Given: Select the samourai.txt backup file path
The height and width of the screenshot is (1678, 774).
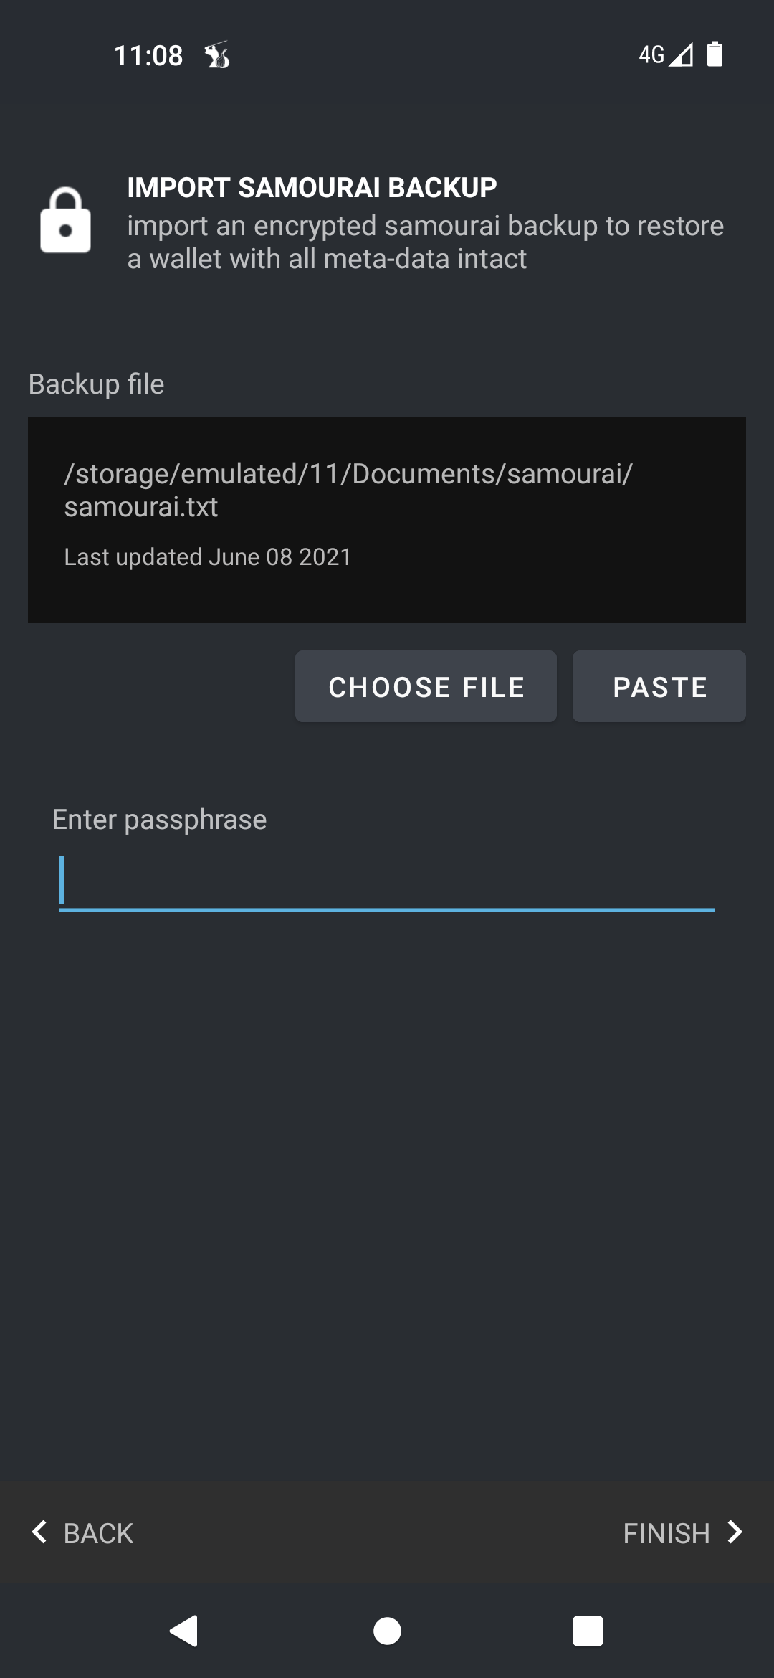Looking at the screenshot, I should pyautogui.click(x=348, y=490).
